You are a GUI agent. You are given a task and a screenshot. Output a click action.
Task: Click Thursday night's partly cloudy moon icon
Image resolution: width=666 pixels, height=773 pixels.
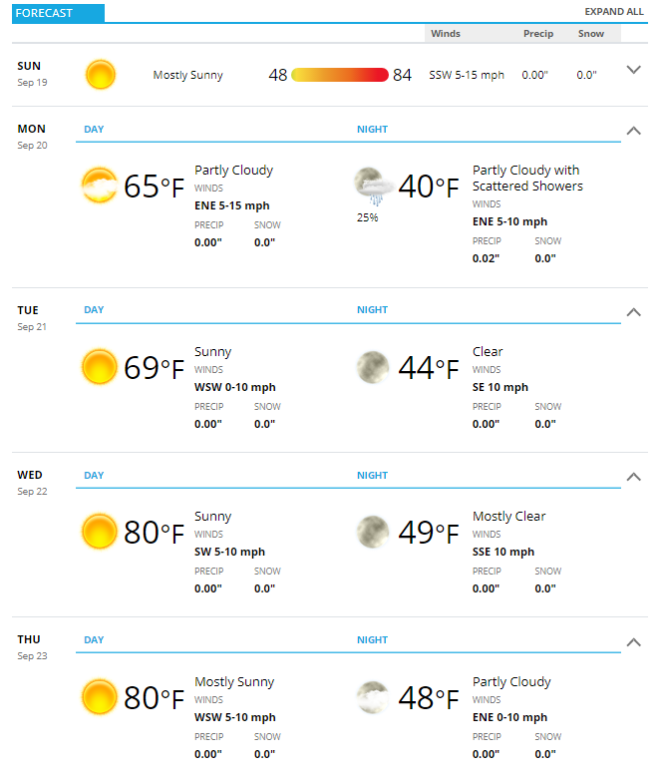coord(373,697)
